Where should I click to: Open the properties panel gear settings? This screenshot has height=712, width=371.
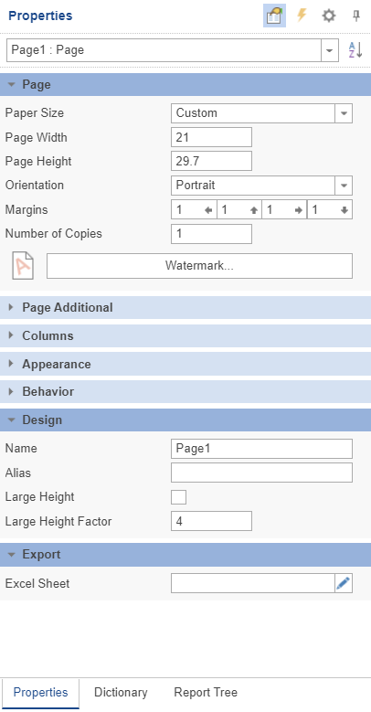(x=329, y=16)
